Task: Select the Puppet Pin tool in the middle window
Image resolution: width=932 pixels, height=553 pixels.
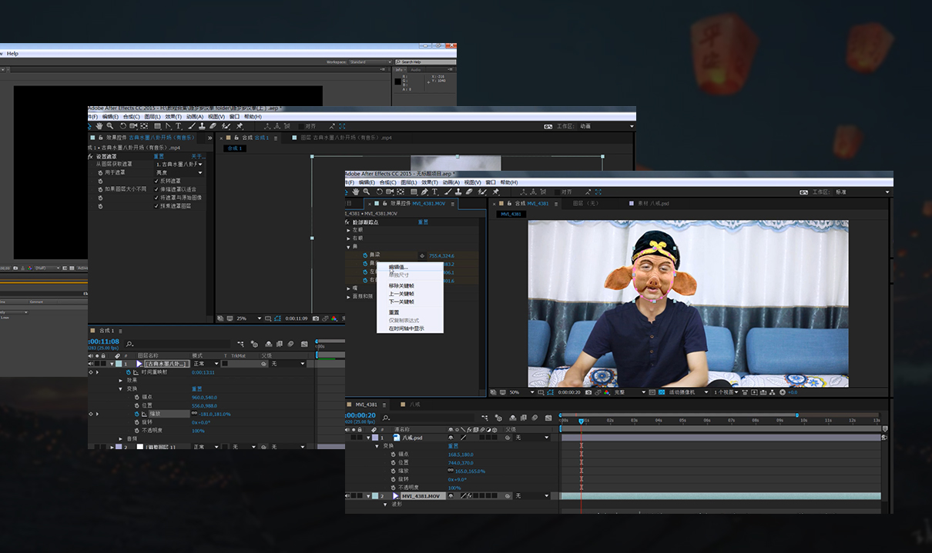Action: pos(240,126)
